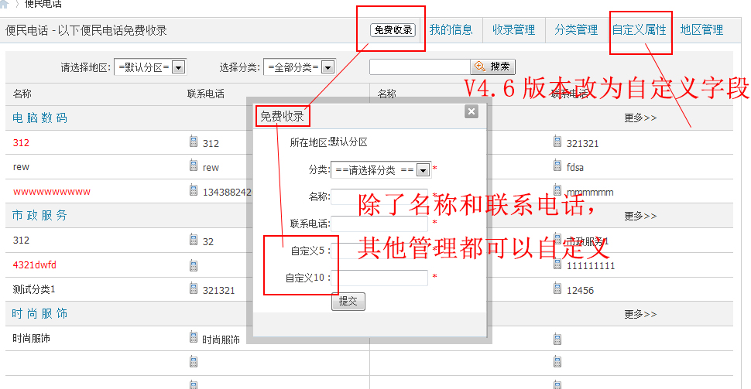Click 更多>> in 电脑数码 row

[x=640, y=118]
